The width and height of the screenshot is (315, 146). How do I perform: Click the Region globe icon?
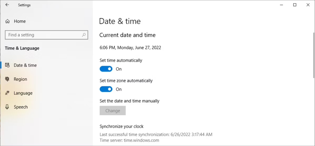coord(7,79)
